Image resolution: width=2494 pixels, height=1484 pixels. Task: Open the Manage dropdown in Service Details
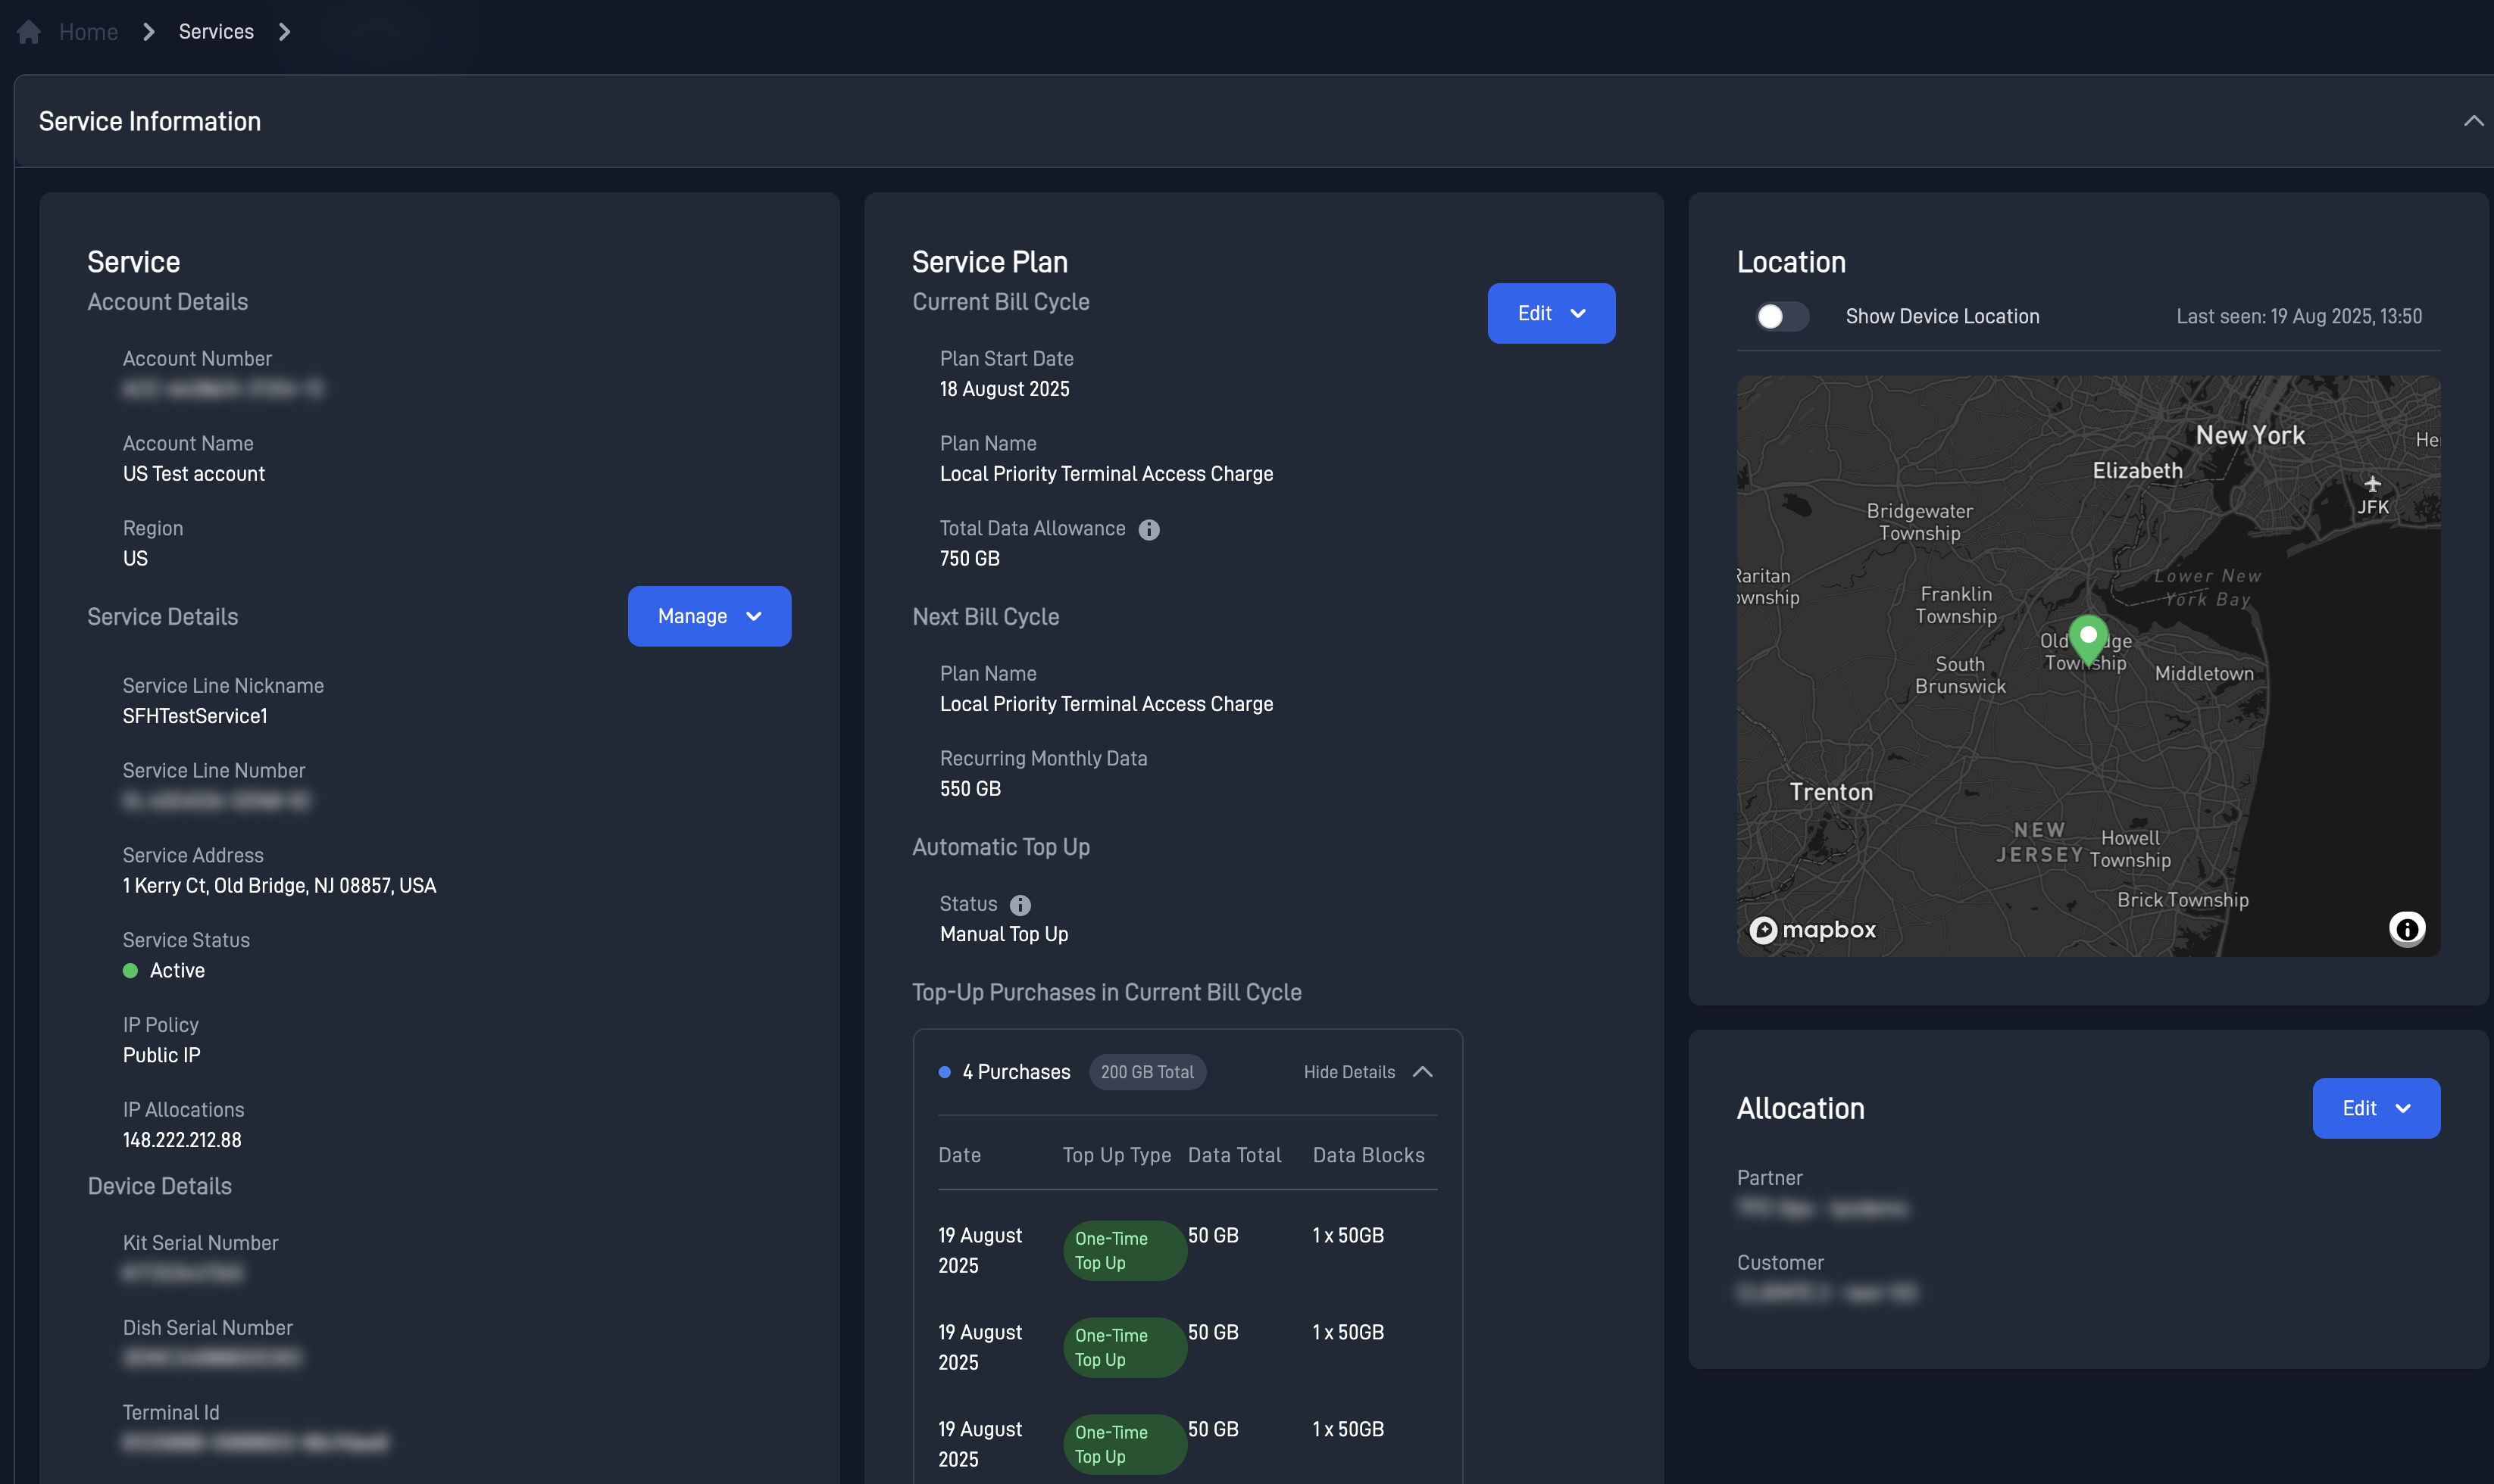[708, 616]
